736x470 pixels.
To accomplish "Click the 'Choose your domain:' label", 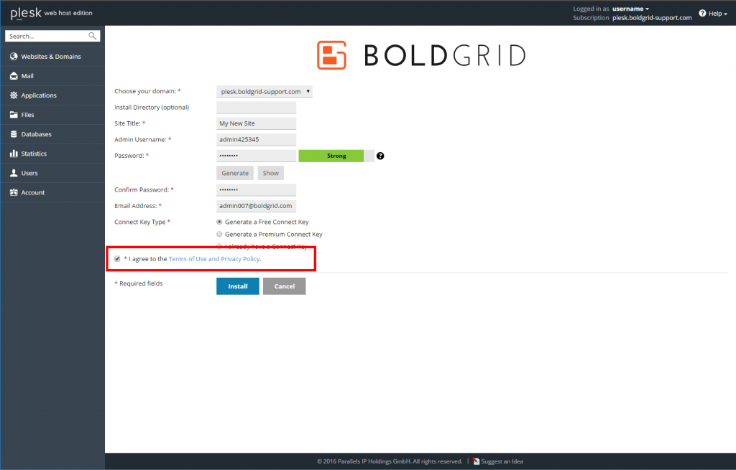I will coord(145,91).
